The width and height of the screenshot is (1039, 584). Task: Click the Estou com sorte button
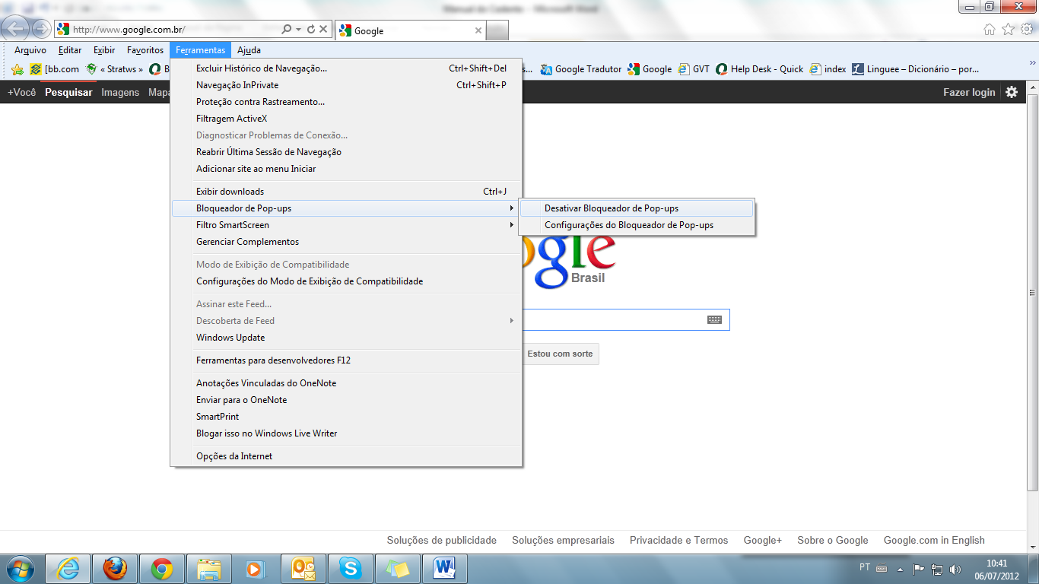(560, 354)
